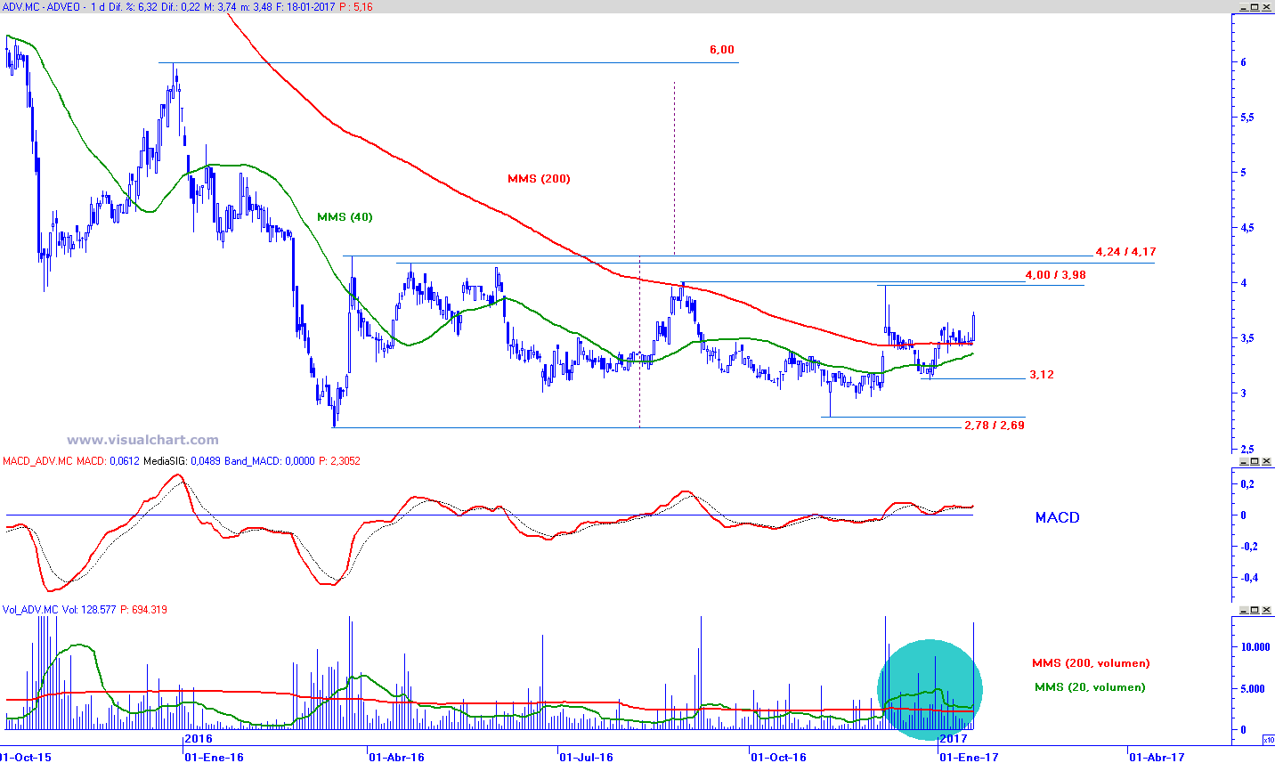Click the ADV.MC - ADVEO chart title
This screenshot has width=1275, height=763.
click(41, 7)
